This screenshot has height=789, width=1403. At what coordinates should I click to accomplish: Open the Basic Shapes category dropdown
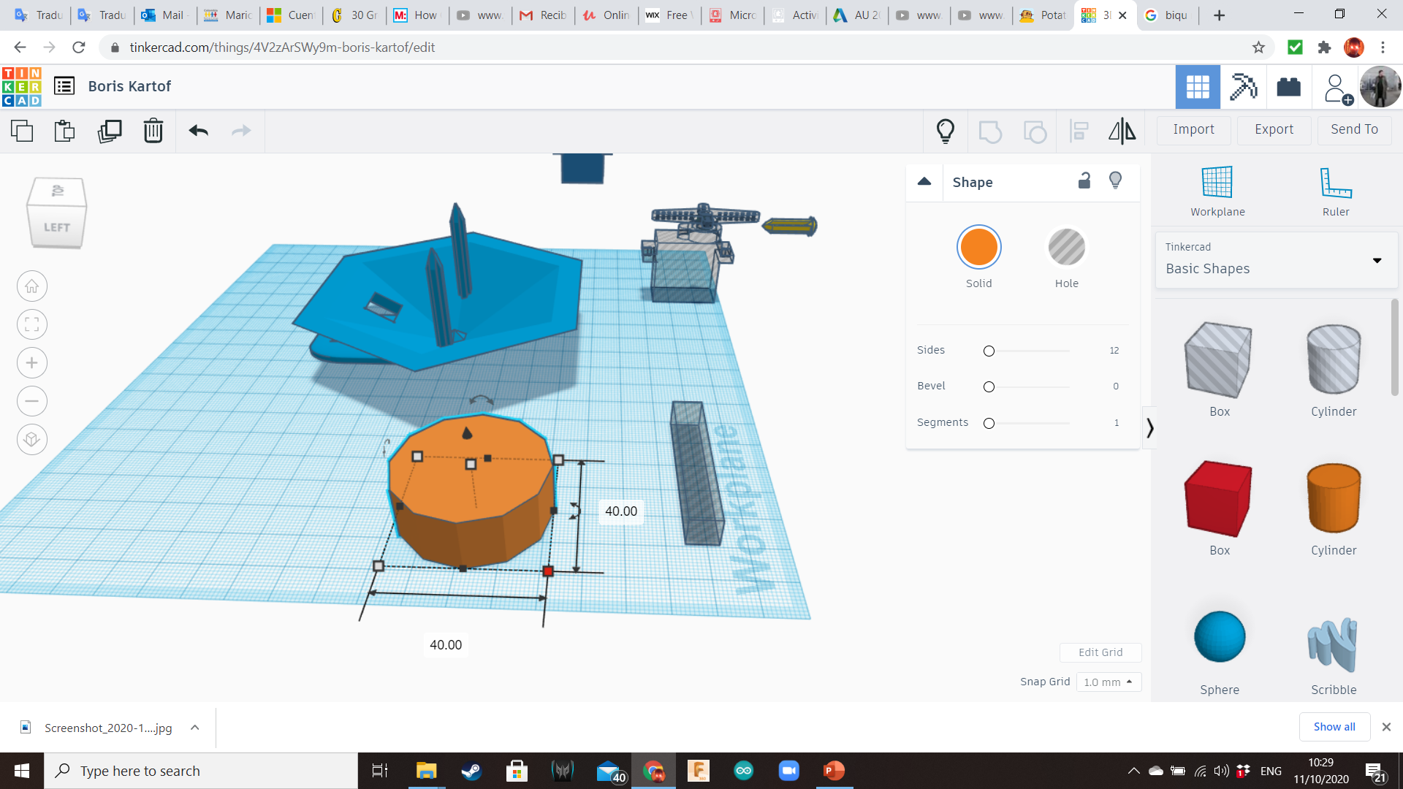tap(1275, 260)
